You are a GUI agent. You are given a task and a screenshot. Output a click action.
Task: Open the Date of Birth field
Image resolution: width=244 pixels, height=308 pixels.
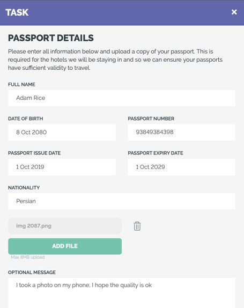point(62,133)
